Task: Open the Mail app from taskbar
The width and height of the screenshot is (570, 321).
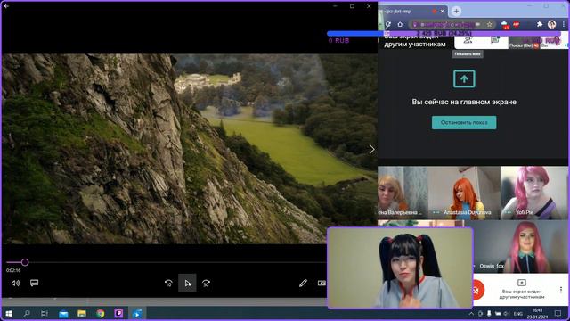Action: pos(63,313)
